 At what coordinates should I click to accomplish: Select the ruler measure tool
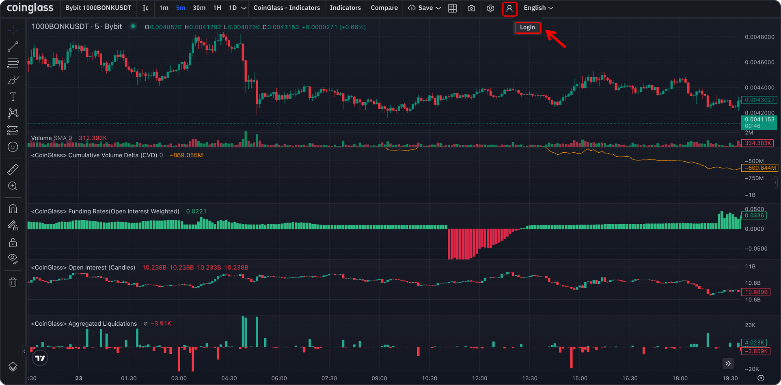(x=13, y=169)
